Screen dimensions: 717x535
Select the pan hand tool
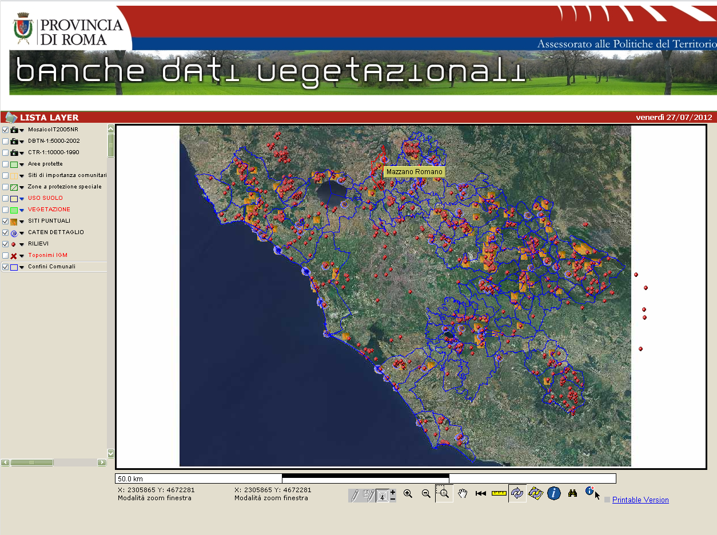463,494
